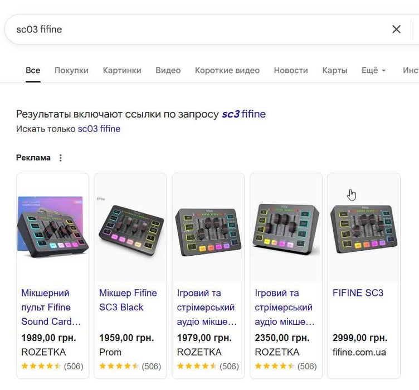Open the FIFINE SC3 fifine.com.ua listing
The width and height of the screenshot is (419, 390).
358,293
